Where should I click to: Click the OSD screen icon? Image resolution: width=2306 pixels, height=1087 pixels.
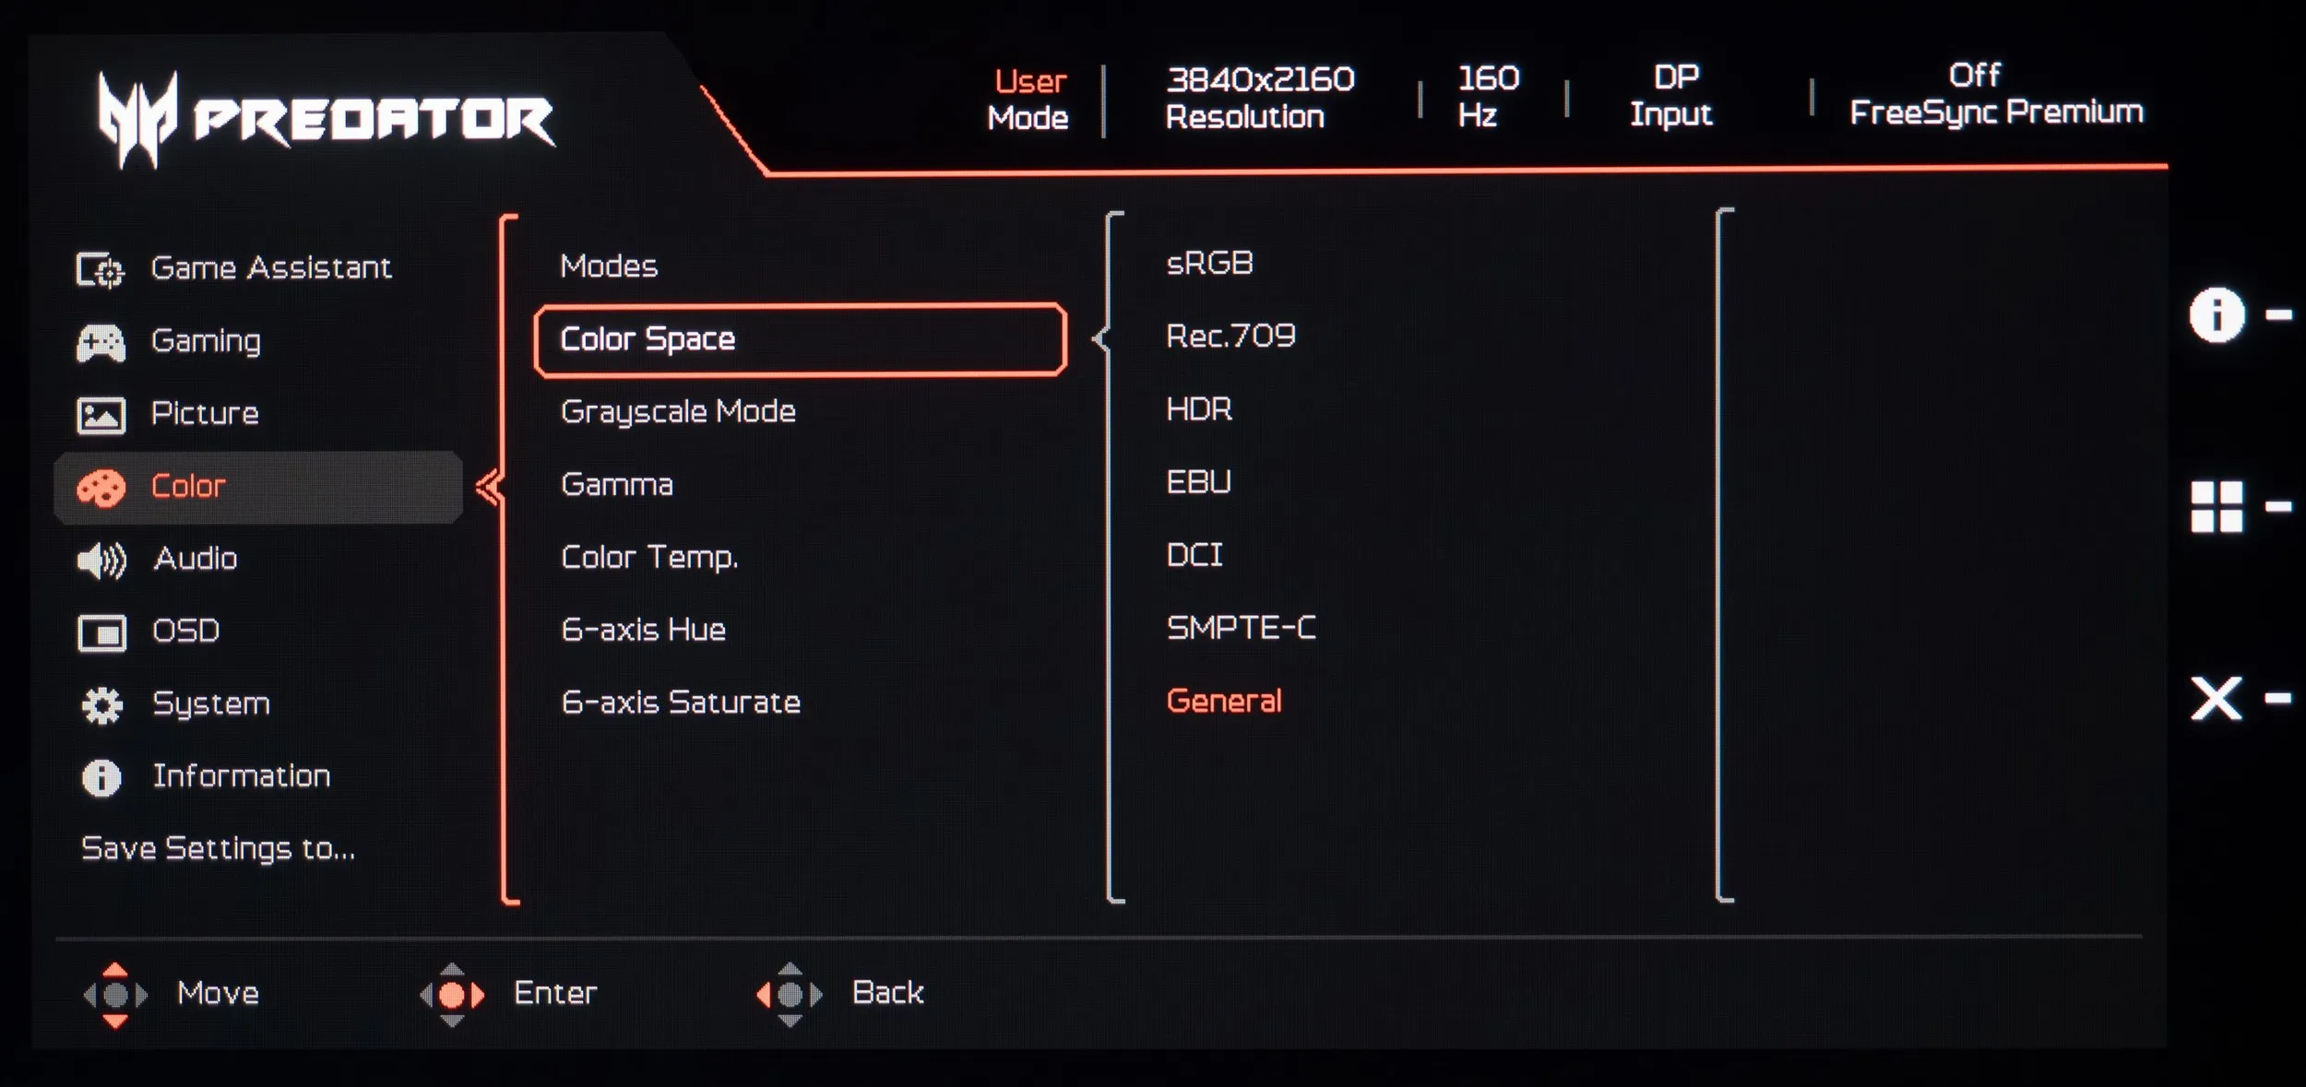point(101,632)
